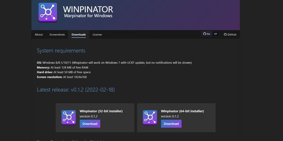Screen dimensions: 283x141
Task: Click the Hard drive requirement line
Action: click(64, 72)
